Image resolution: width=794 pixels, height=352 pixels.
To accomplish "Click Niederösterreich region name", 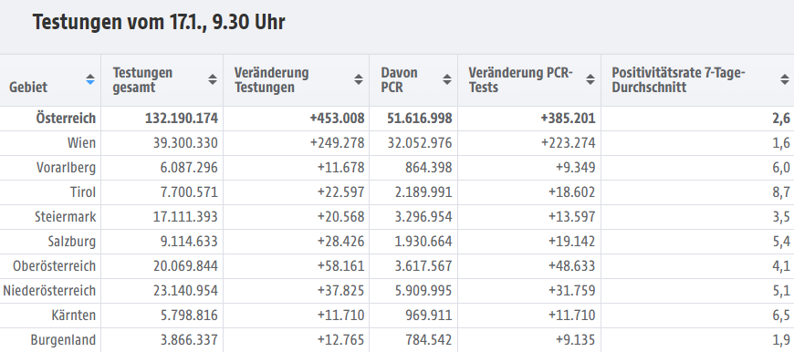I will tap(49, 291).
